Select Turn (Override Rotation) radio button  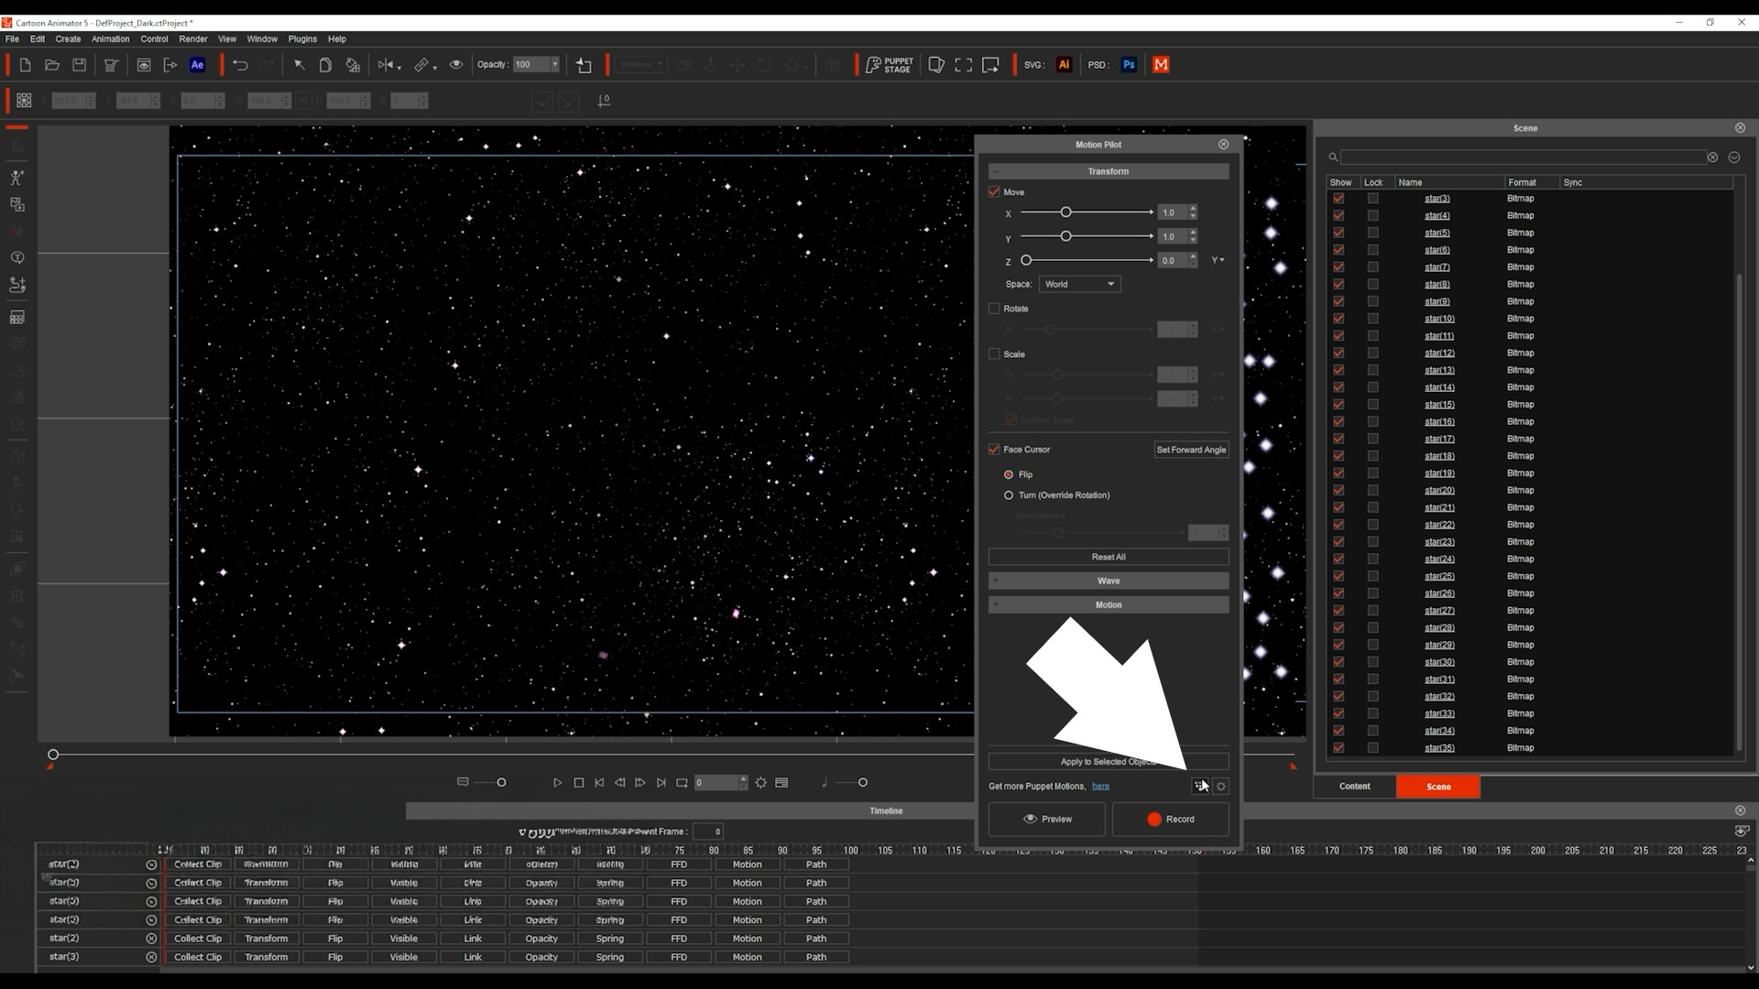pyautogui.click(x=1009, y=495)
